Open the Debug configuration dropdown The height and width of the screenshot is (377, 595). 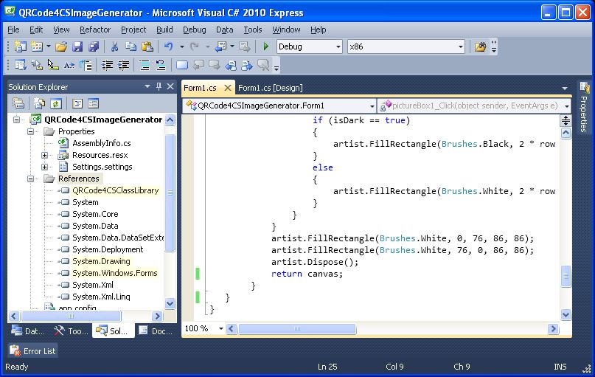pyautogui.click(x=338, y=46)
